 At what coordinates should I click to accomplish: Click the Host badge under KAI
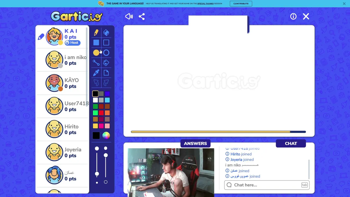(x=72, y=43)
